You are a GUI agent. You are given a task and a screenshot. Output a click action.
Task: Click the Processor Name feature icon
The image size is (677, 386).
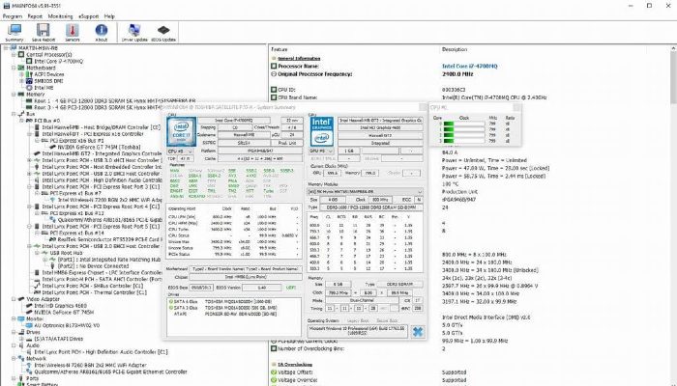pos(274,66)
